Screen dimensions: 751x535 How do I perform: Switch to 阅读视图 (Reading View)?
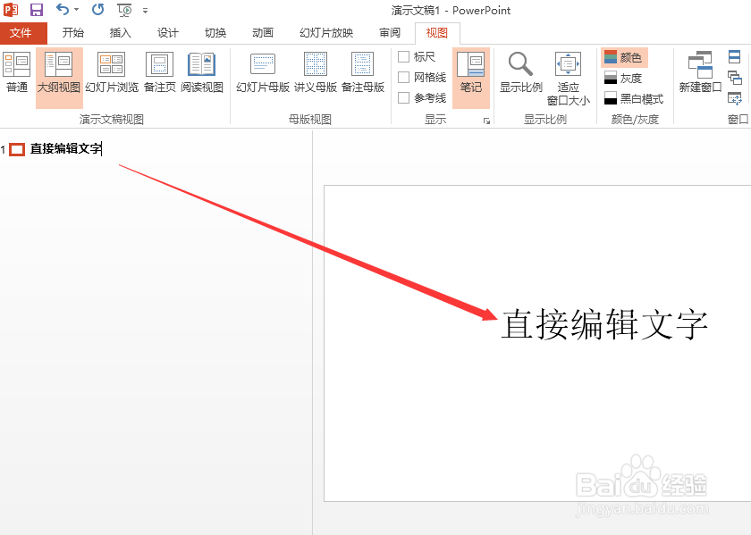202,72
